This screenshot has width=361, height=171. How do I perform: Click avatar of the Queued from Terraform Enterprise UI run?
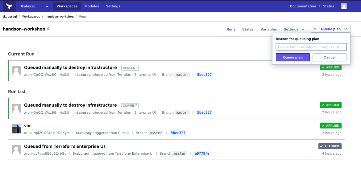click(x=16, y=150)
